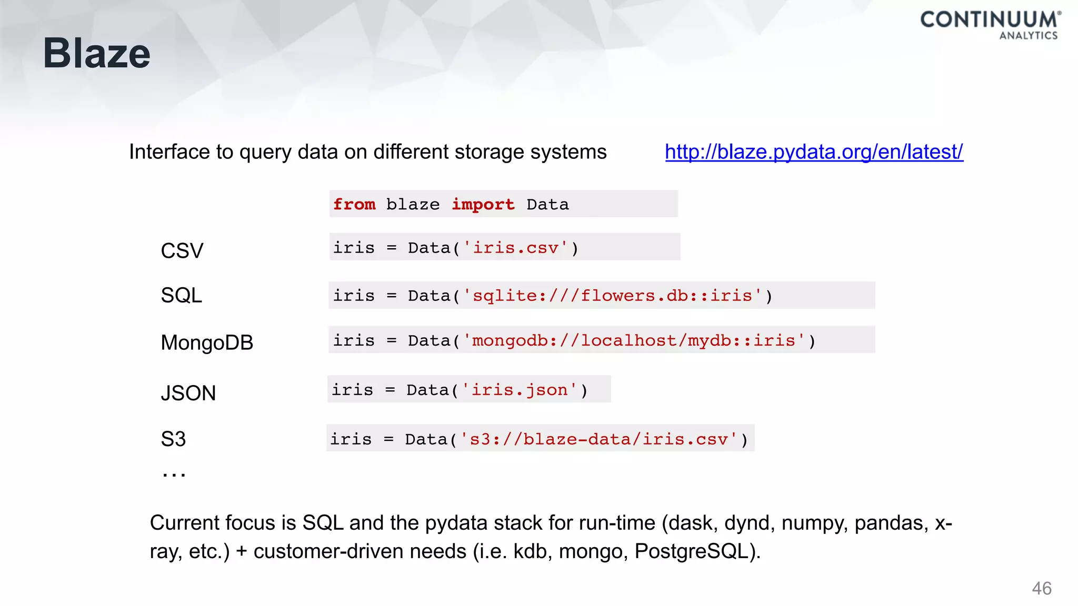Click the S3 label
1078x606 pixels.
[173, 439]
